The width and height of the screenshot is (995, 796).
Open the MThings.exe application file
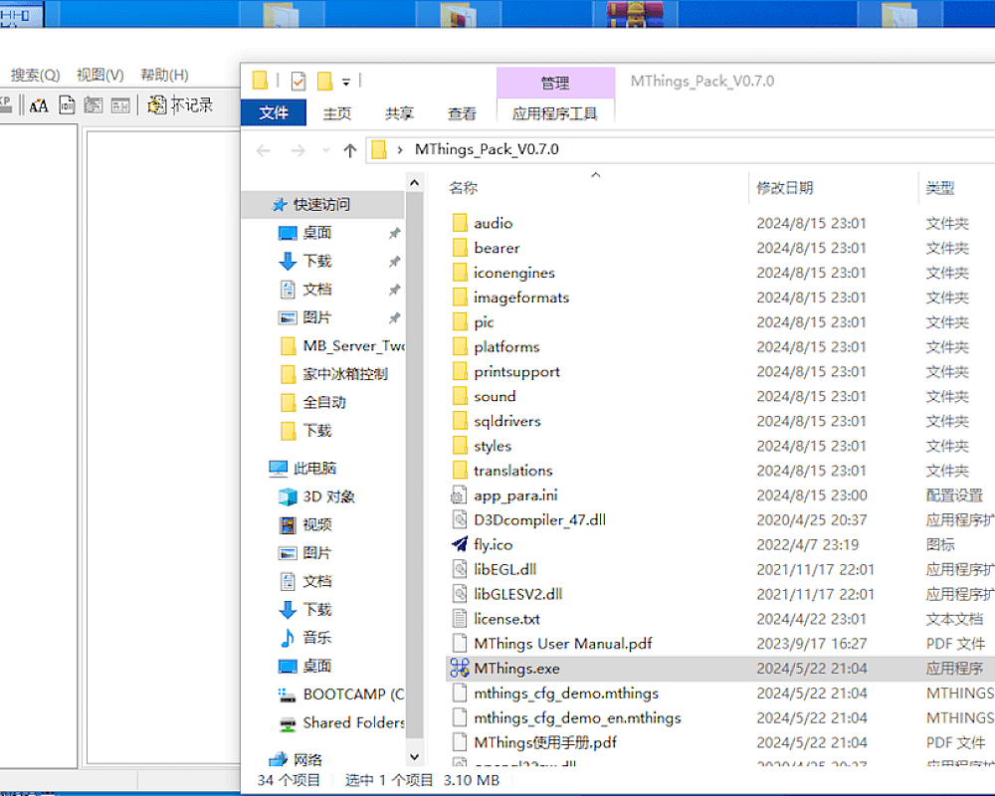pos(516,669)
